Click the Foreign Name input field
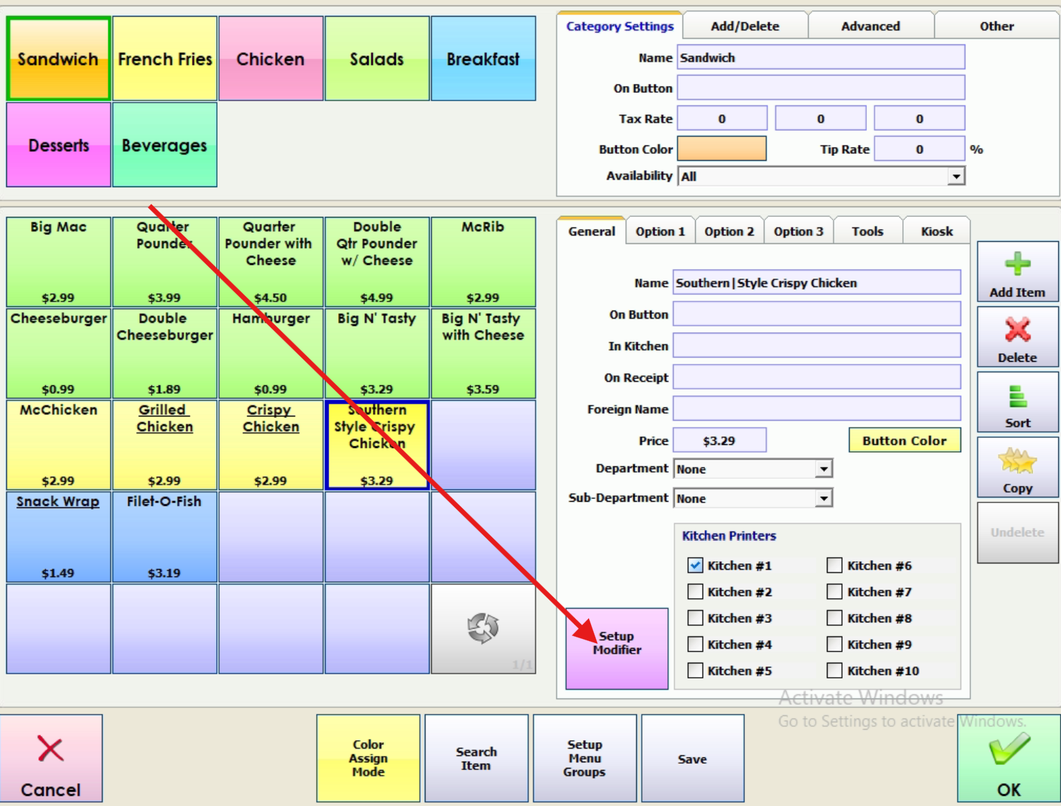1061x806 pixels. tap(816, 409)
